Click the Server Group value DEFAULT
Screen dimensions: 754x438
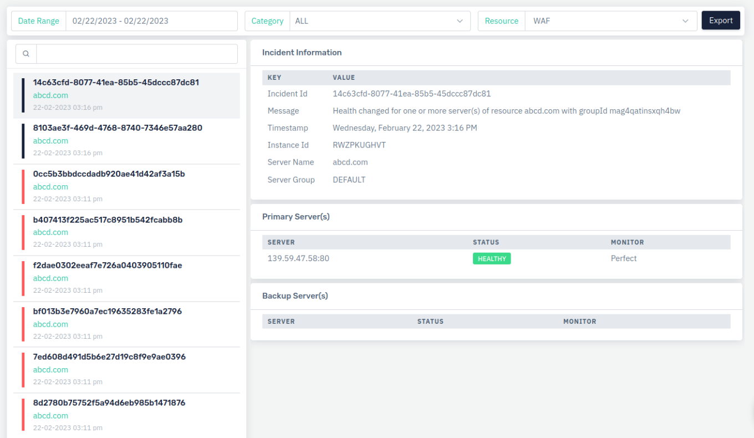[349, 180]
